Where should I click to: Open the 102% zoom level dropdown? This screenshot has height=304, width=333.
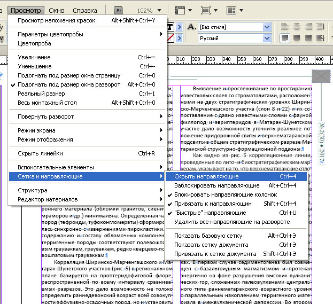click(x=159, y=10)
